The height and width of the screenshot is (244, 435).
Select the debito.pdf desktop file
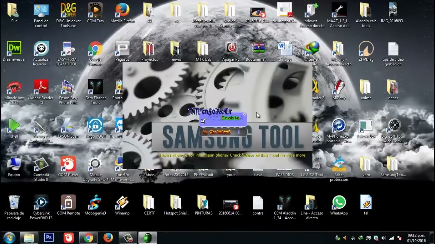(285, 14)
